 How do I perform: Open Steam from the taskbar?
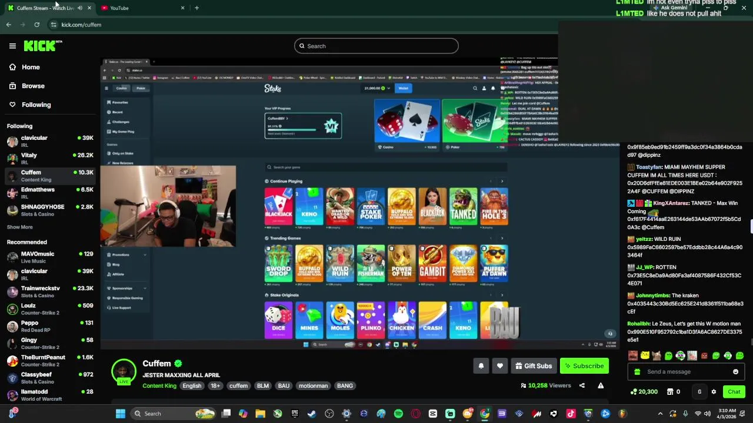point(312,414)
